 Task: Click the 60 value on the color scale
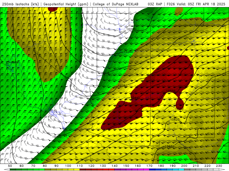pyautogui.click(x=21, y=166)
